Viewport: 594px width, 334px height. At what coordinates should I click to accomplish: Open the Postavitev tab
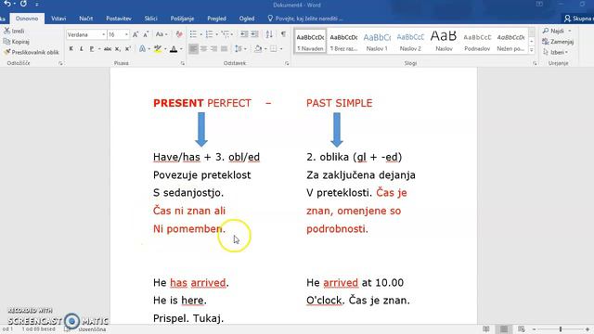(119, 19)
